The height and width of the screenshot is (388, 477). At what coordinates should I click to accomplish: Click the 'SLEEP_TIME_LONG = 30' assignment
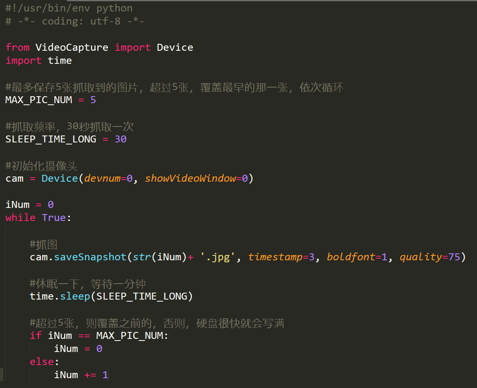tap(66, 139)
